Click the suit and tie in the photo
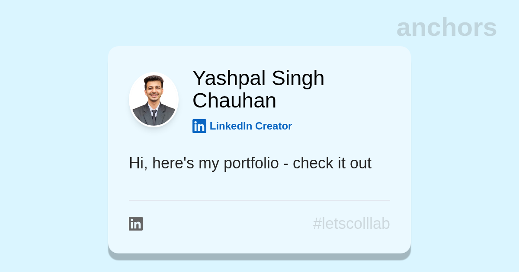This screenshot has width=519, height=272. click(154, 115)
